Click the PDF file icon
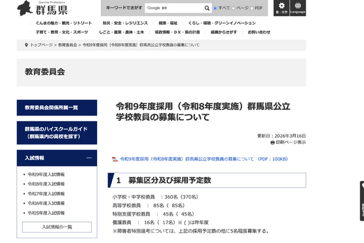The width and height of the screenshot is (364, 243). click(x=115, y=159)
